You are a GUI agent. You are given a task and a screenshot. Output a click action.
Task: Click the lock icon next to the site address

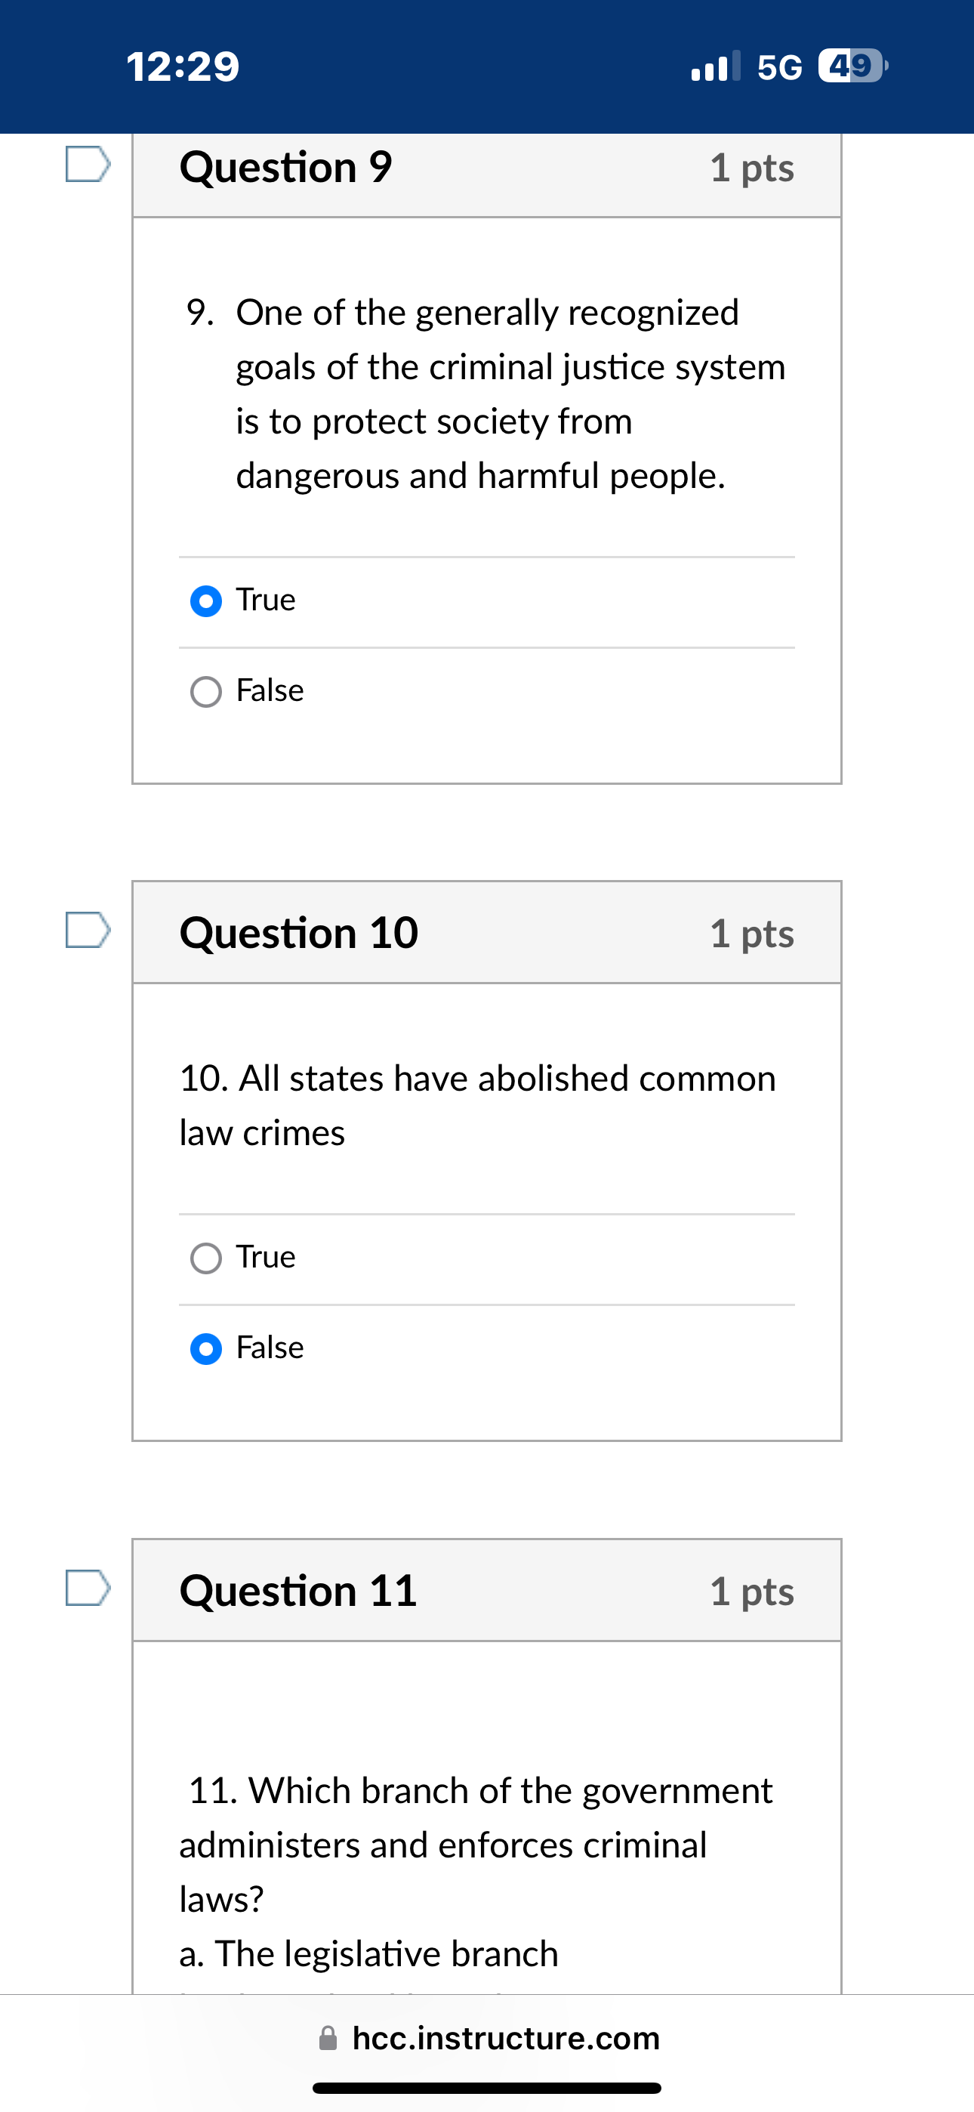click(x=327, y=2037)
